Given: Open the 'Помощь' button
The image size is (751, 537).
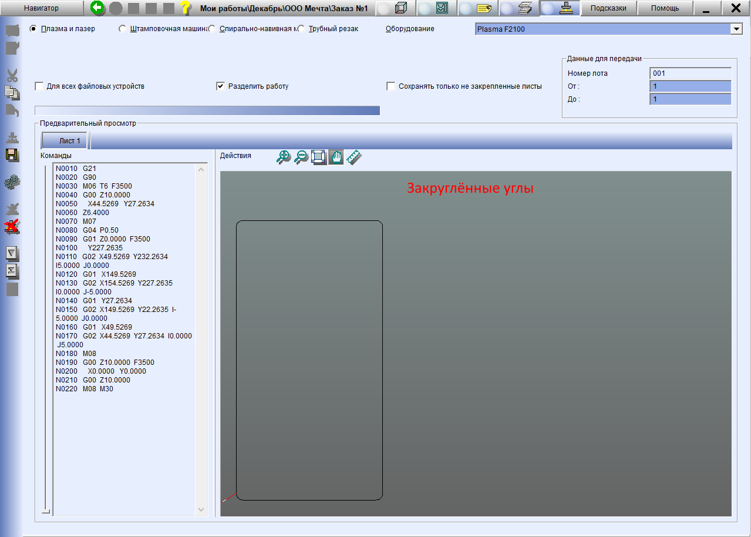Looking at the screenshot, I should 665,8.
